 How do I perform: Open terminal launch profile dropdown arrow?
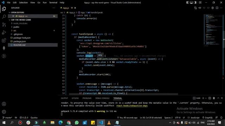pyautogui.click(x=206, y=98)
